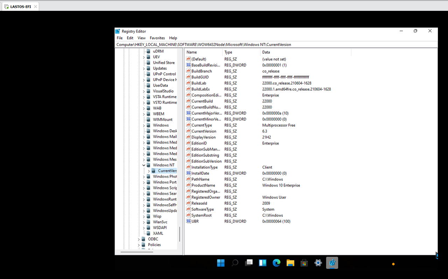Open the View menu

(141, 38)
